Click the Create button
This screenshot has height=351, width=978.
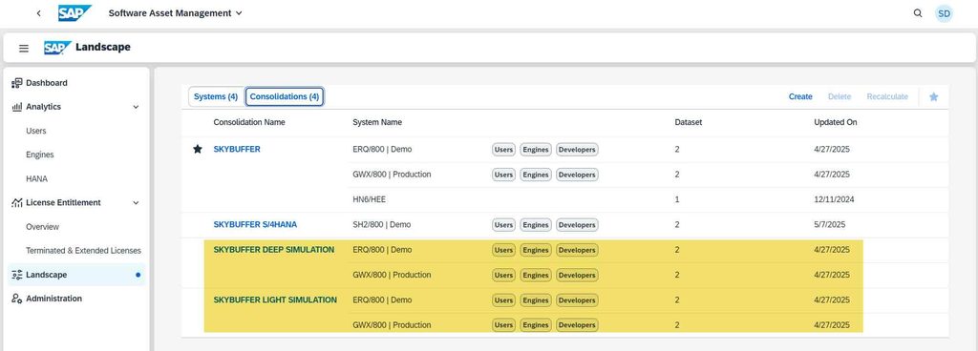[x=800, y=97]
